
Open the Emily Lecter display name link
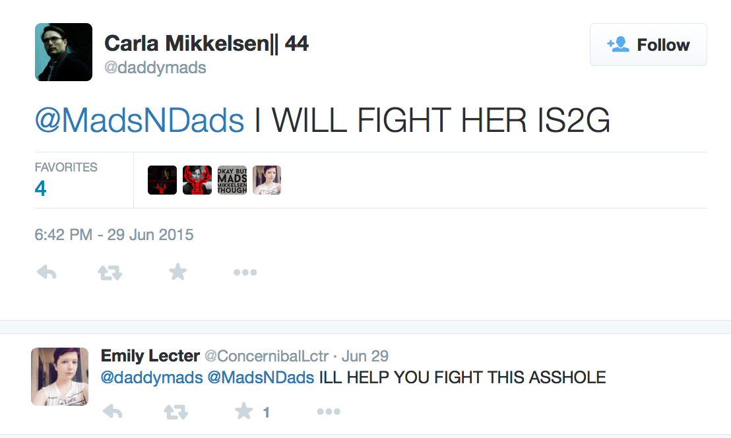point(150,356)
